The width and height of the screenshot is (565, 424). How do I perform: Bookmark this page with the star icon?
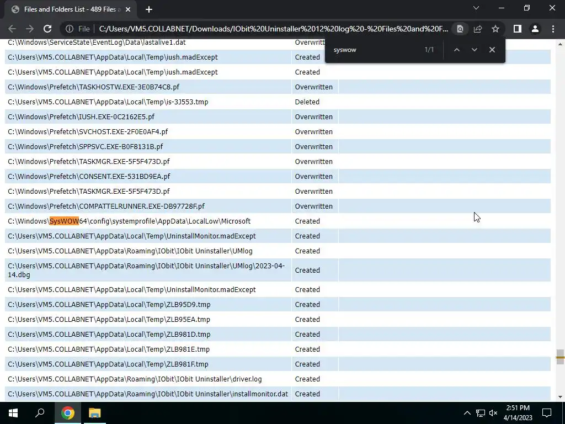tap(495, 29)
